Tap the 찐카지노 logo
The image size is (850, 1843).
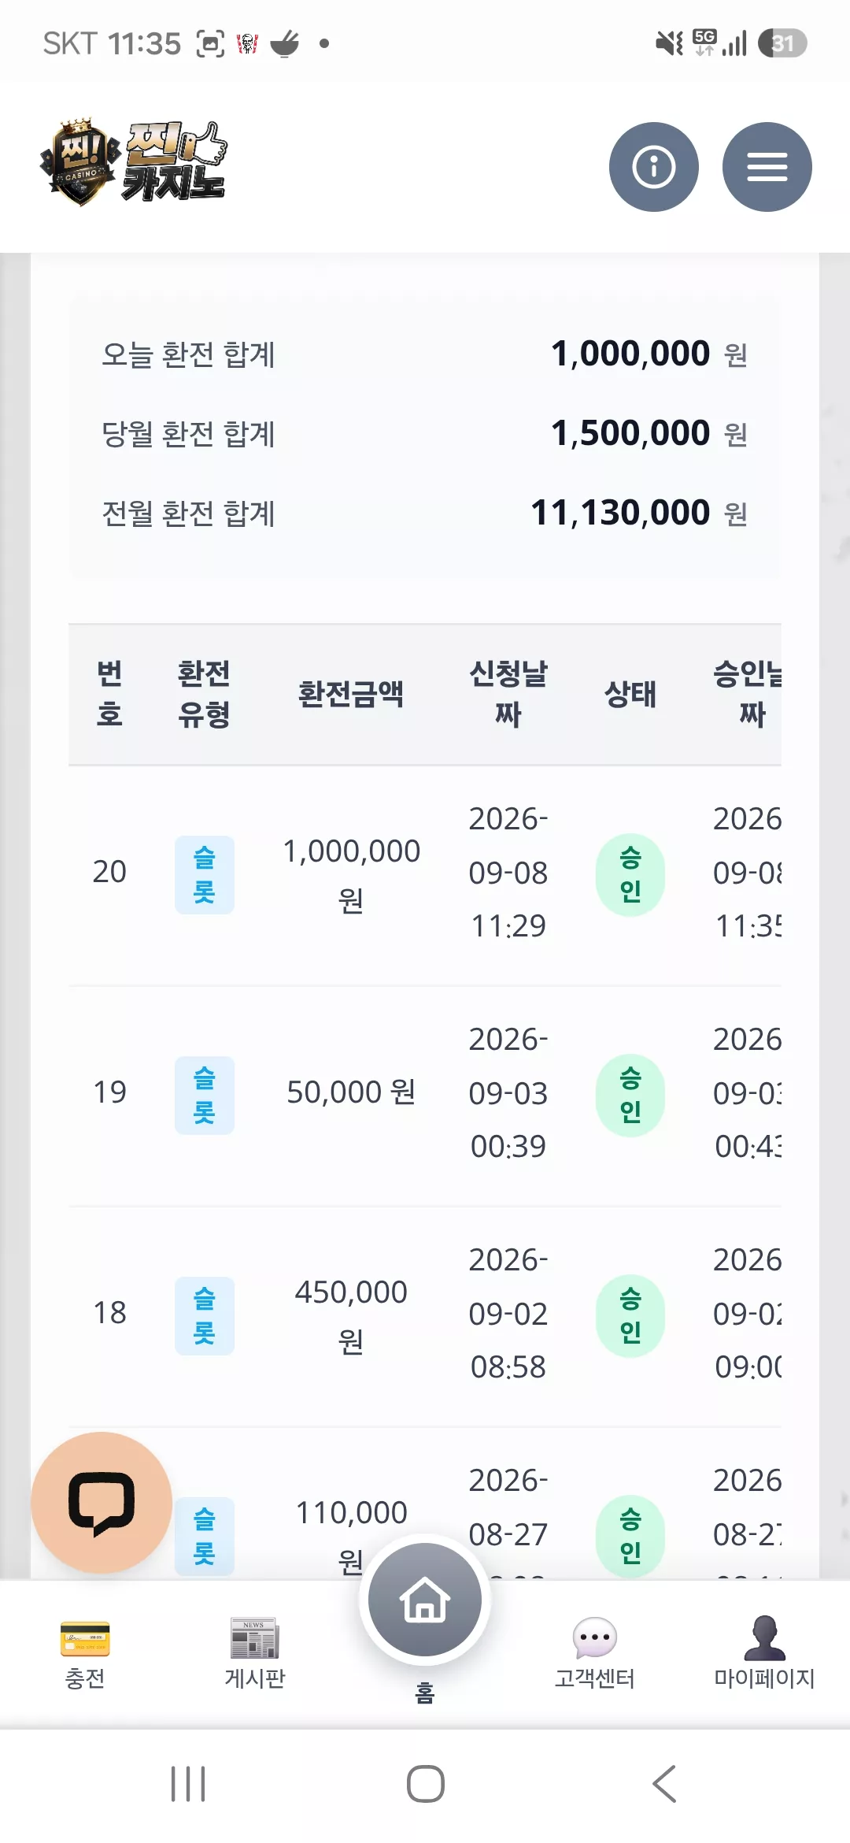134,162
